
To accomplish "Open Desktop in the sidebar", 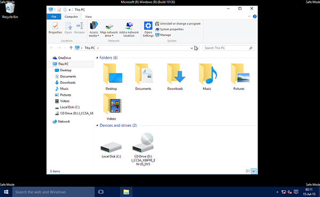I will click(63, 70).
